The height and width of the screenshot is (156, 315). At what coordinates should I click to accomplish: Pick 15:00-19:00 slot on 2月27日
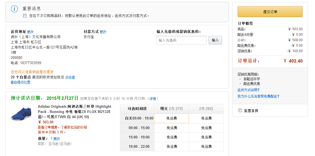[x=171, y=137]
